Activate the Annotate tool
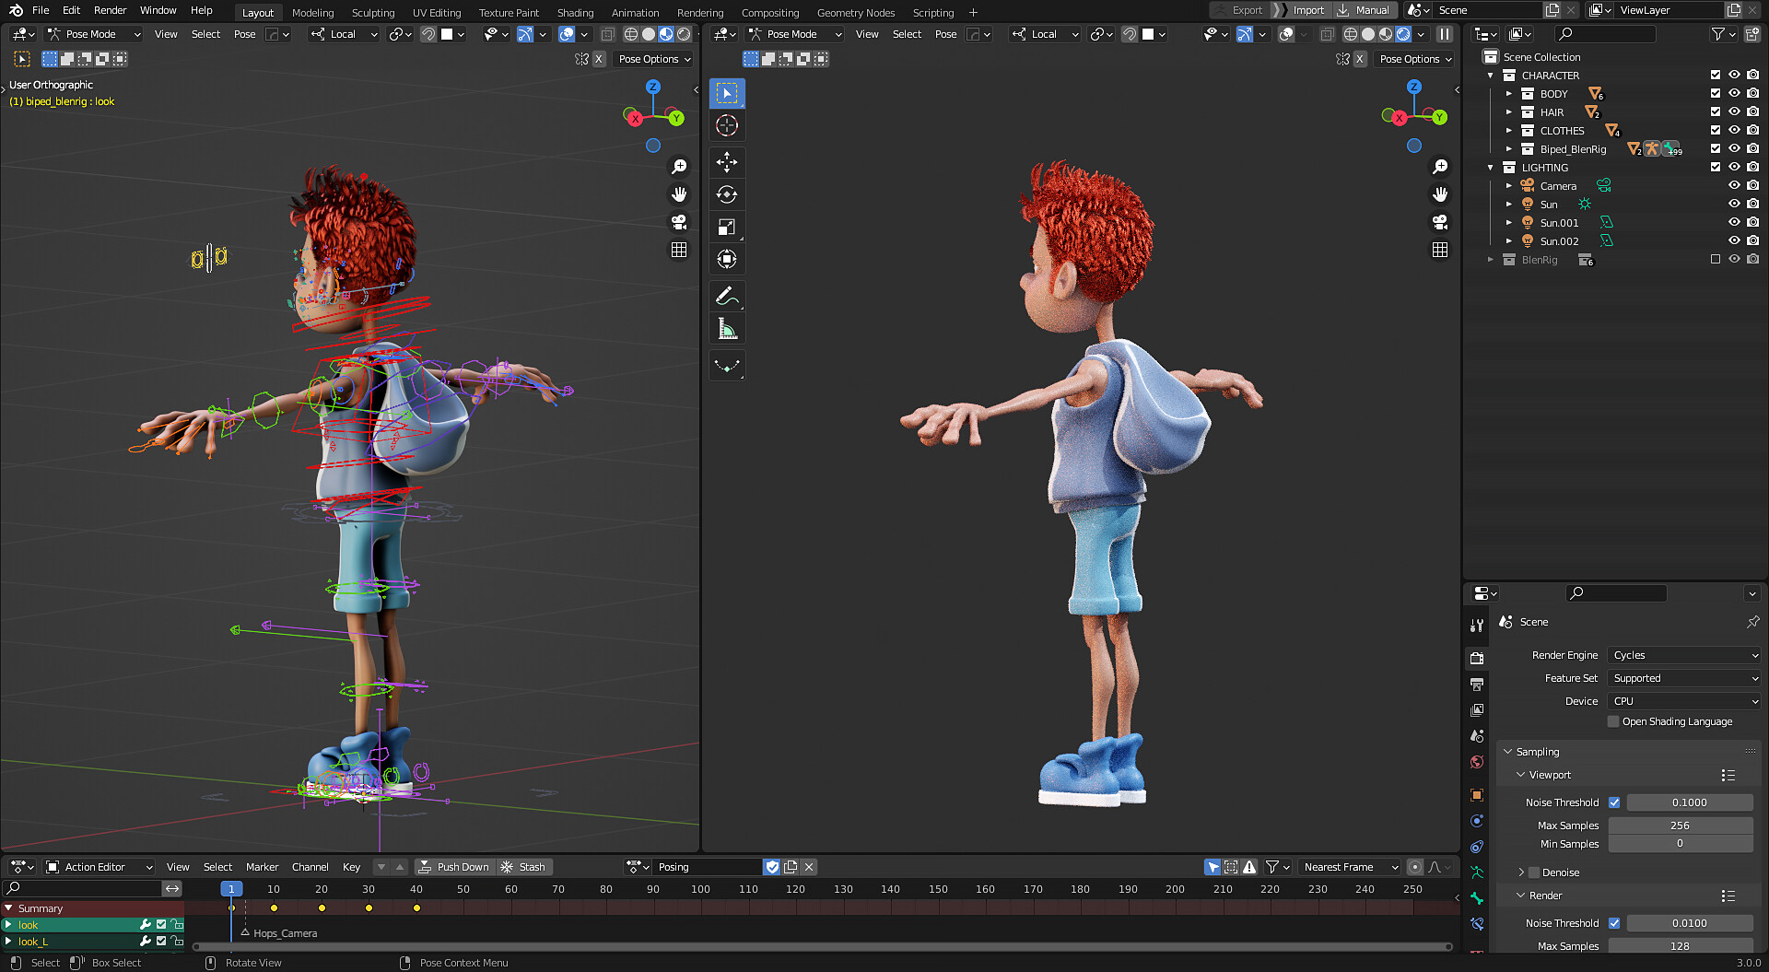The width and height of the screenshot is (1769, 972). 727,296
